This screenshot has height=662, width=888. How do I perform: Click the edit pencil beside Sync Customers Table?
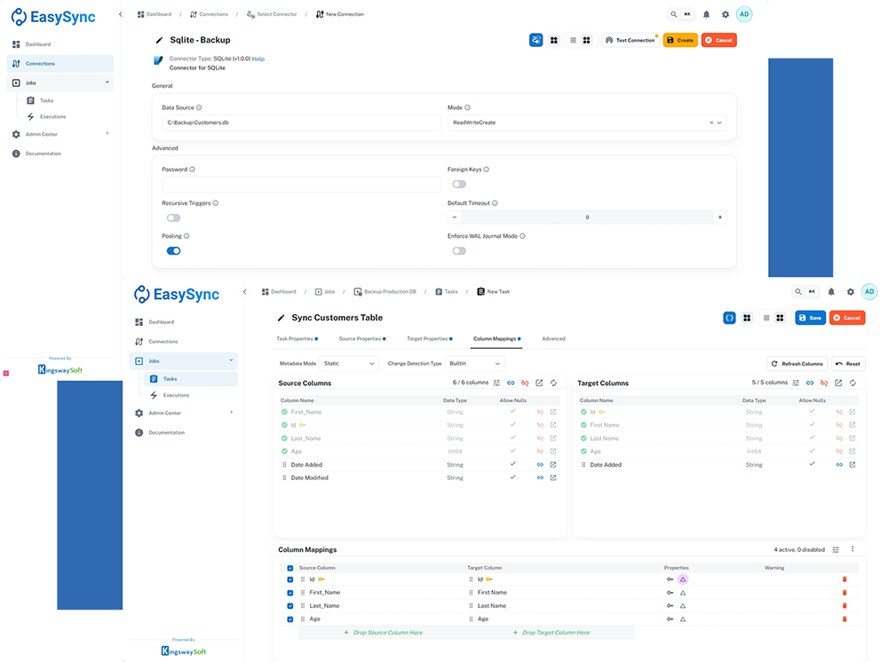click(281, 318)
